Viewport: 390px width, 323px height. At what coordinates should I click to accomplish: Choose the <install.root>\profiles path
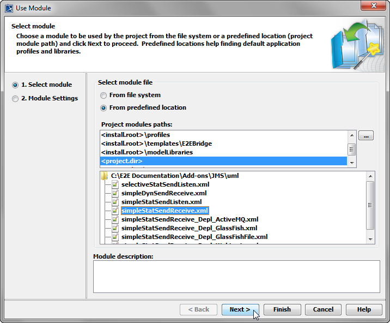[x=136, y=135]
